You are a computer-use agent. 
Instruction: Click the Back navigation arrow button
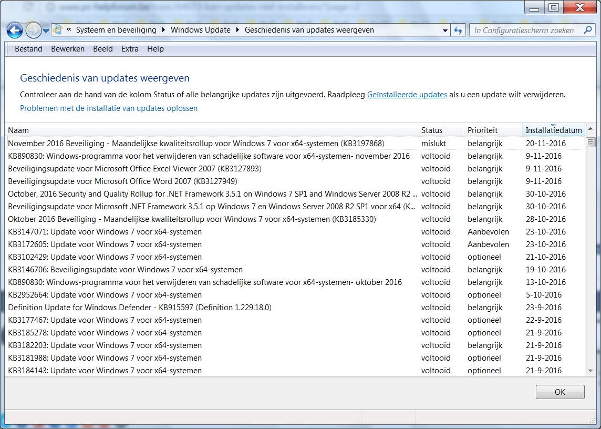15,30
